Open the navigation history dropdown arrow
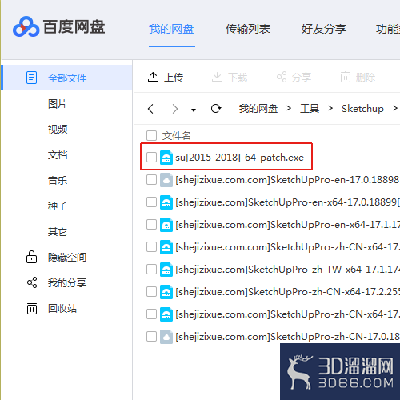This screenshot has width=400, height=400. click(x=194, y=110)
